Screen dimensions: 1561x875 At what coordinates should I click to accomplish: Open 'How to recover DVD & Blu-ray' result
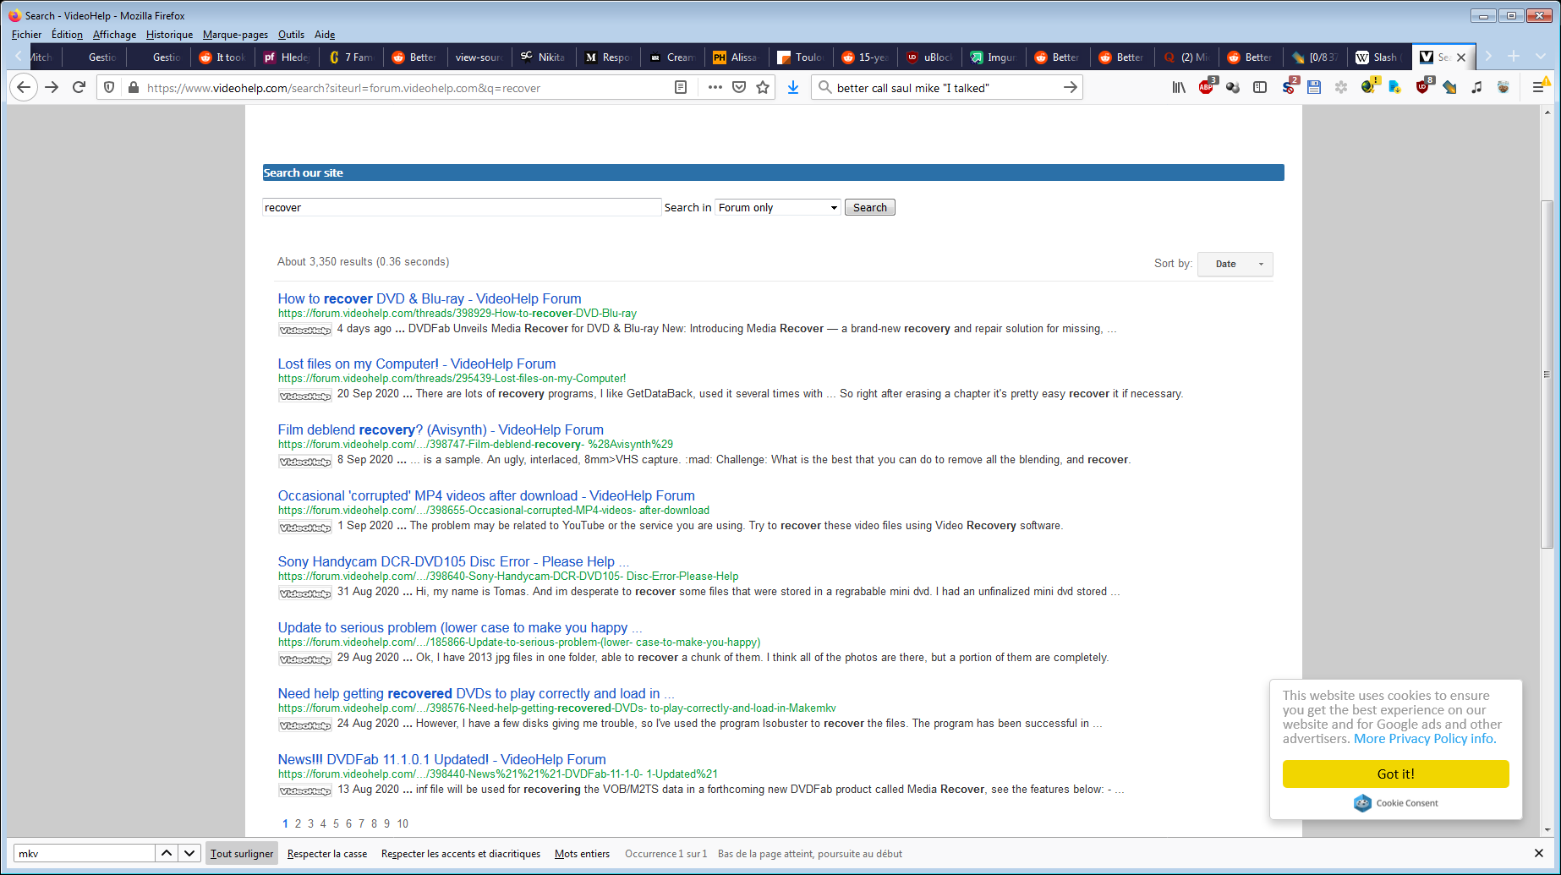[x=430, y=298]
